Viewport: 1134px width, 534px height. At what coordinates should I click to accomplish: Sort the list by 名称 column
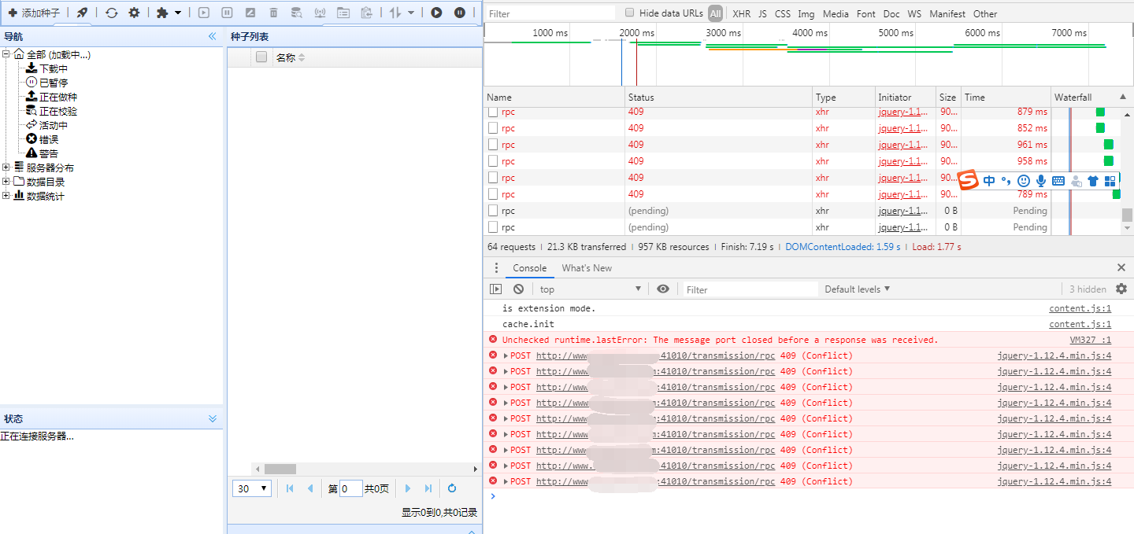285,57
